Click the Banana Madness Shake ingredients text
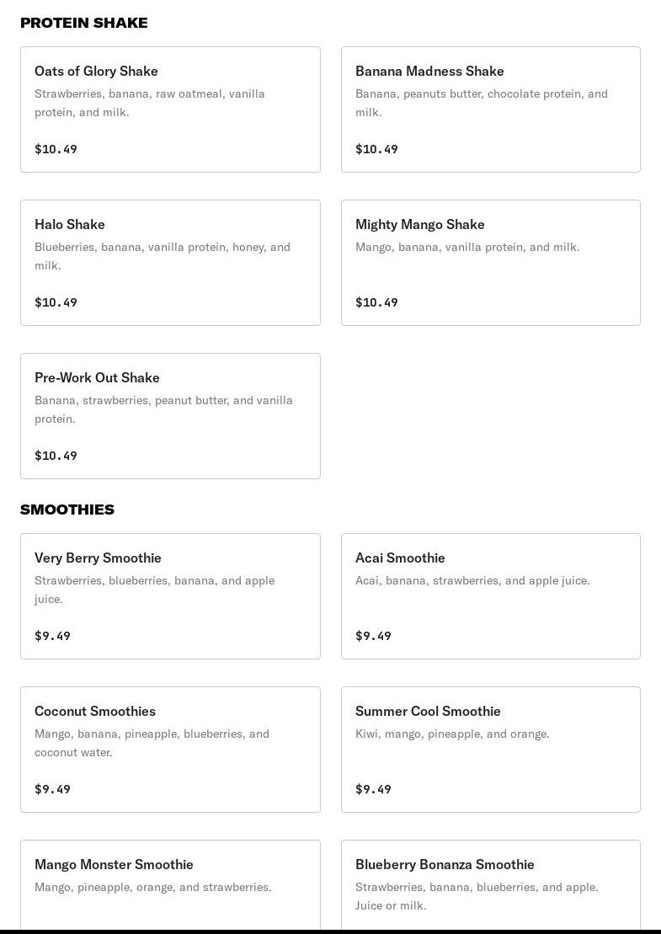 click(481, 103)
